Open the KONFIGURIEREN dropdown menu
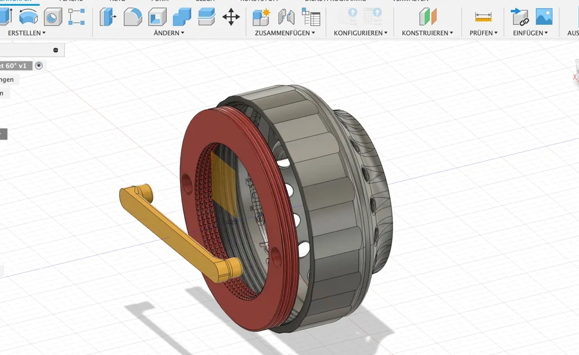 point(360,33)
